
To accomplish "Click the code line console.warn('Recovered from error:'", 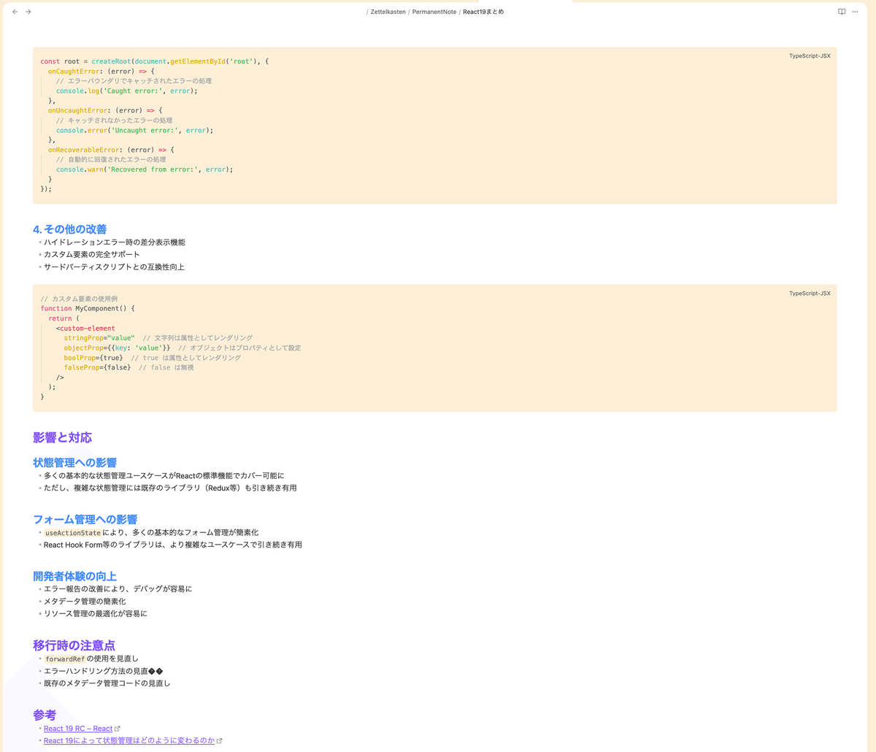I will pos(145,169).
